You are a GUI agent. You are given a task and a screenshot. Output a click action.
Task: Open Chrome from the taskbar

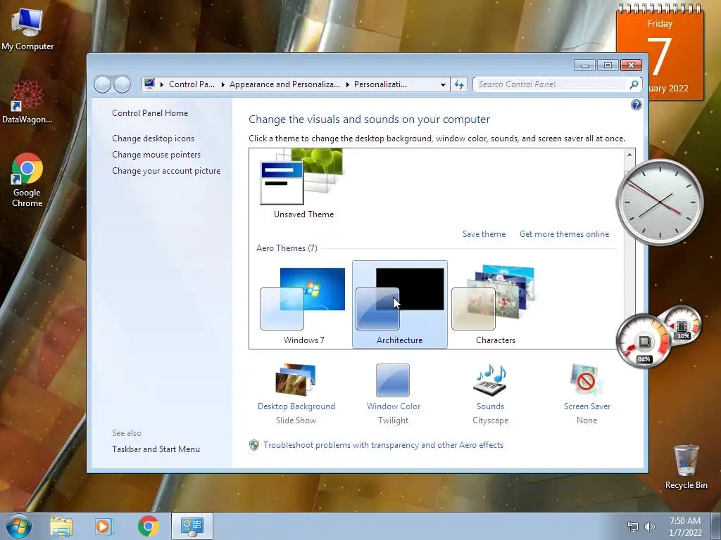pos(148,526)
